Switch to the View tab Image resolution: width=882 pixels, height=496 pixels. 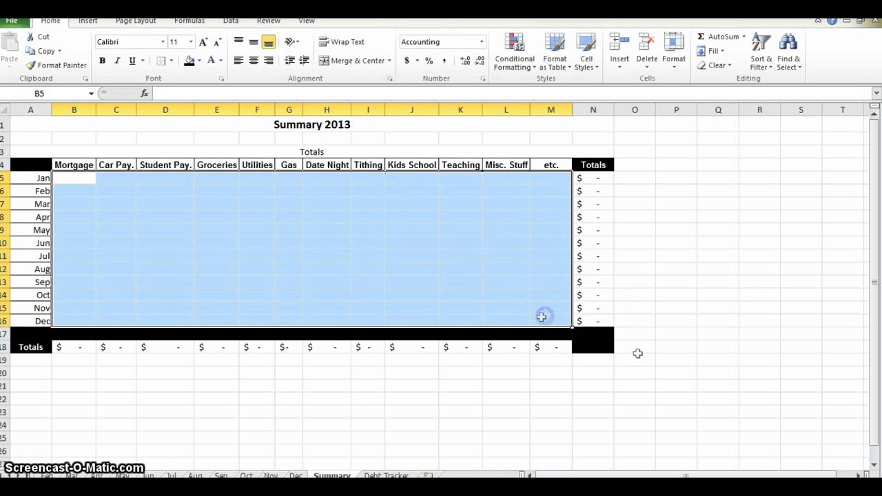click(307, 21)
